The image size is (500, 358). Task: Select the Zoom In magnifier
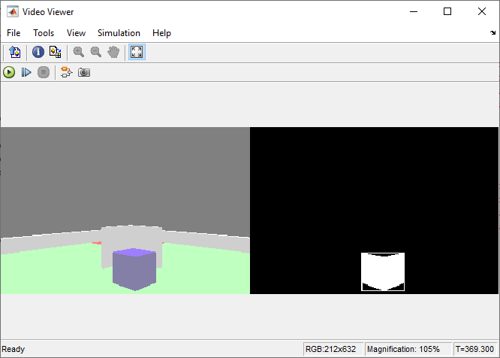tap(78, 52)
